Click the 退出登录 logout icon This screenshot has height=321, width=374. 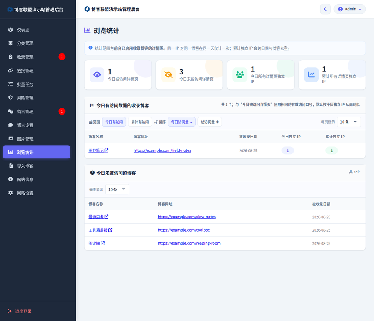click(10, 311)
